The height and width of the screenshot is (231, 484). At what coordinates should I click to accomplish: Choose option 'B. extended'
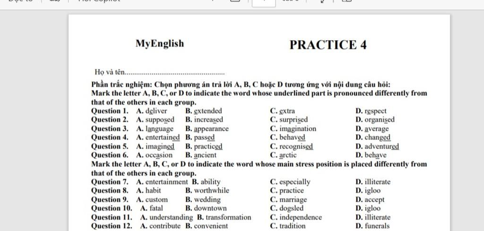204,111
